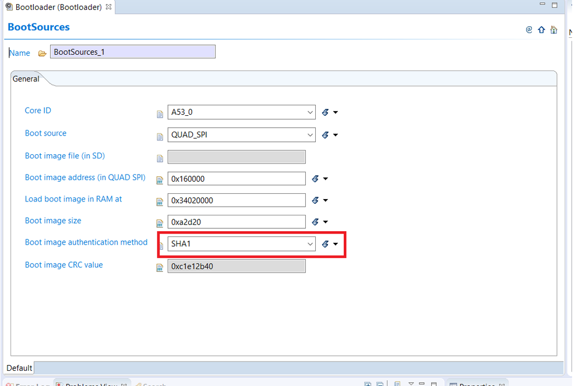
Task: Click the 0xa2d20 image size field
Action: pyautogui.click(x=237, y=222)
